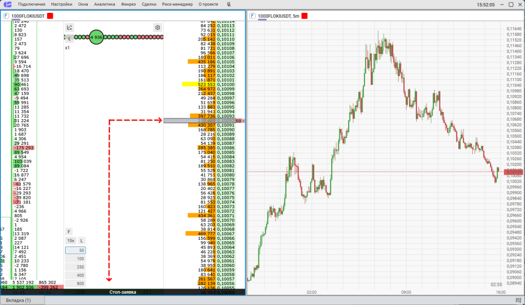Click the 90 461 delta value
The height and width of the screenshot is (305, 525).
[22, 84]
